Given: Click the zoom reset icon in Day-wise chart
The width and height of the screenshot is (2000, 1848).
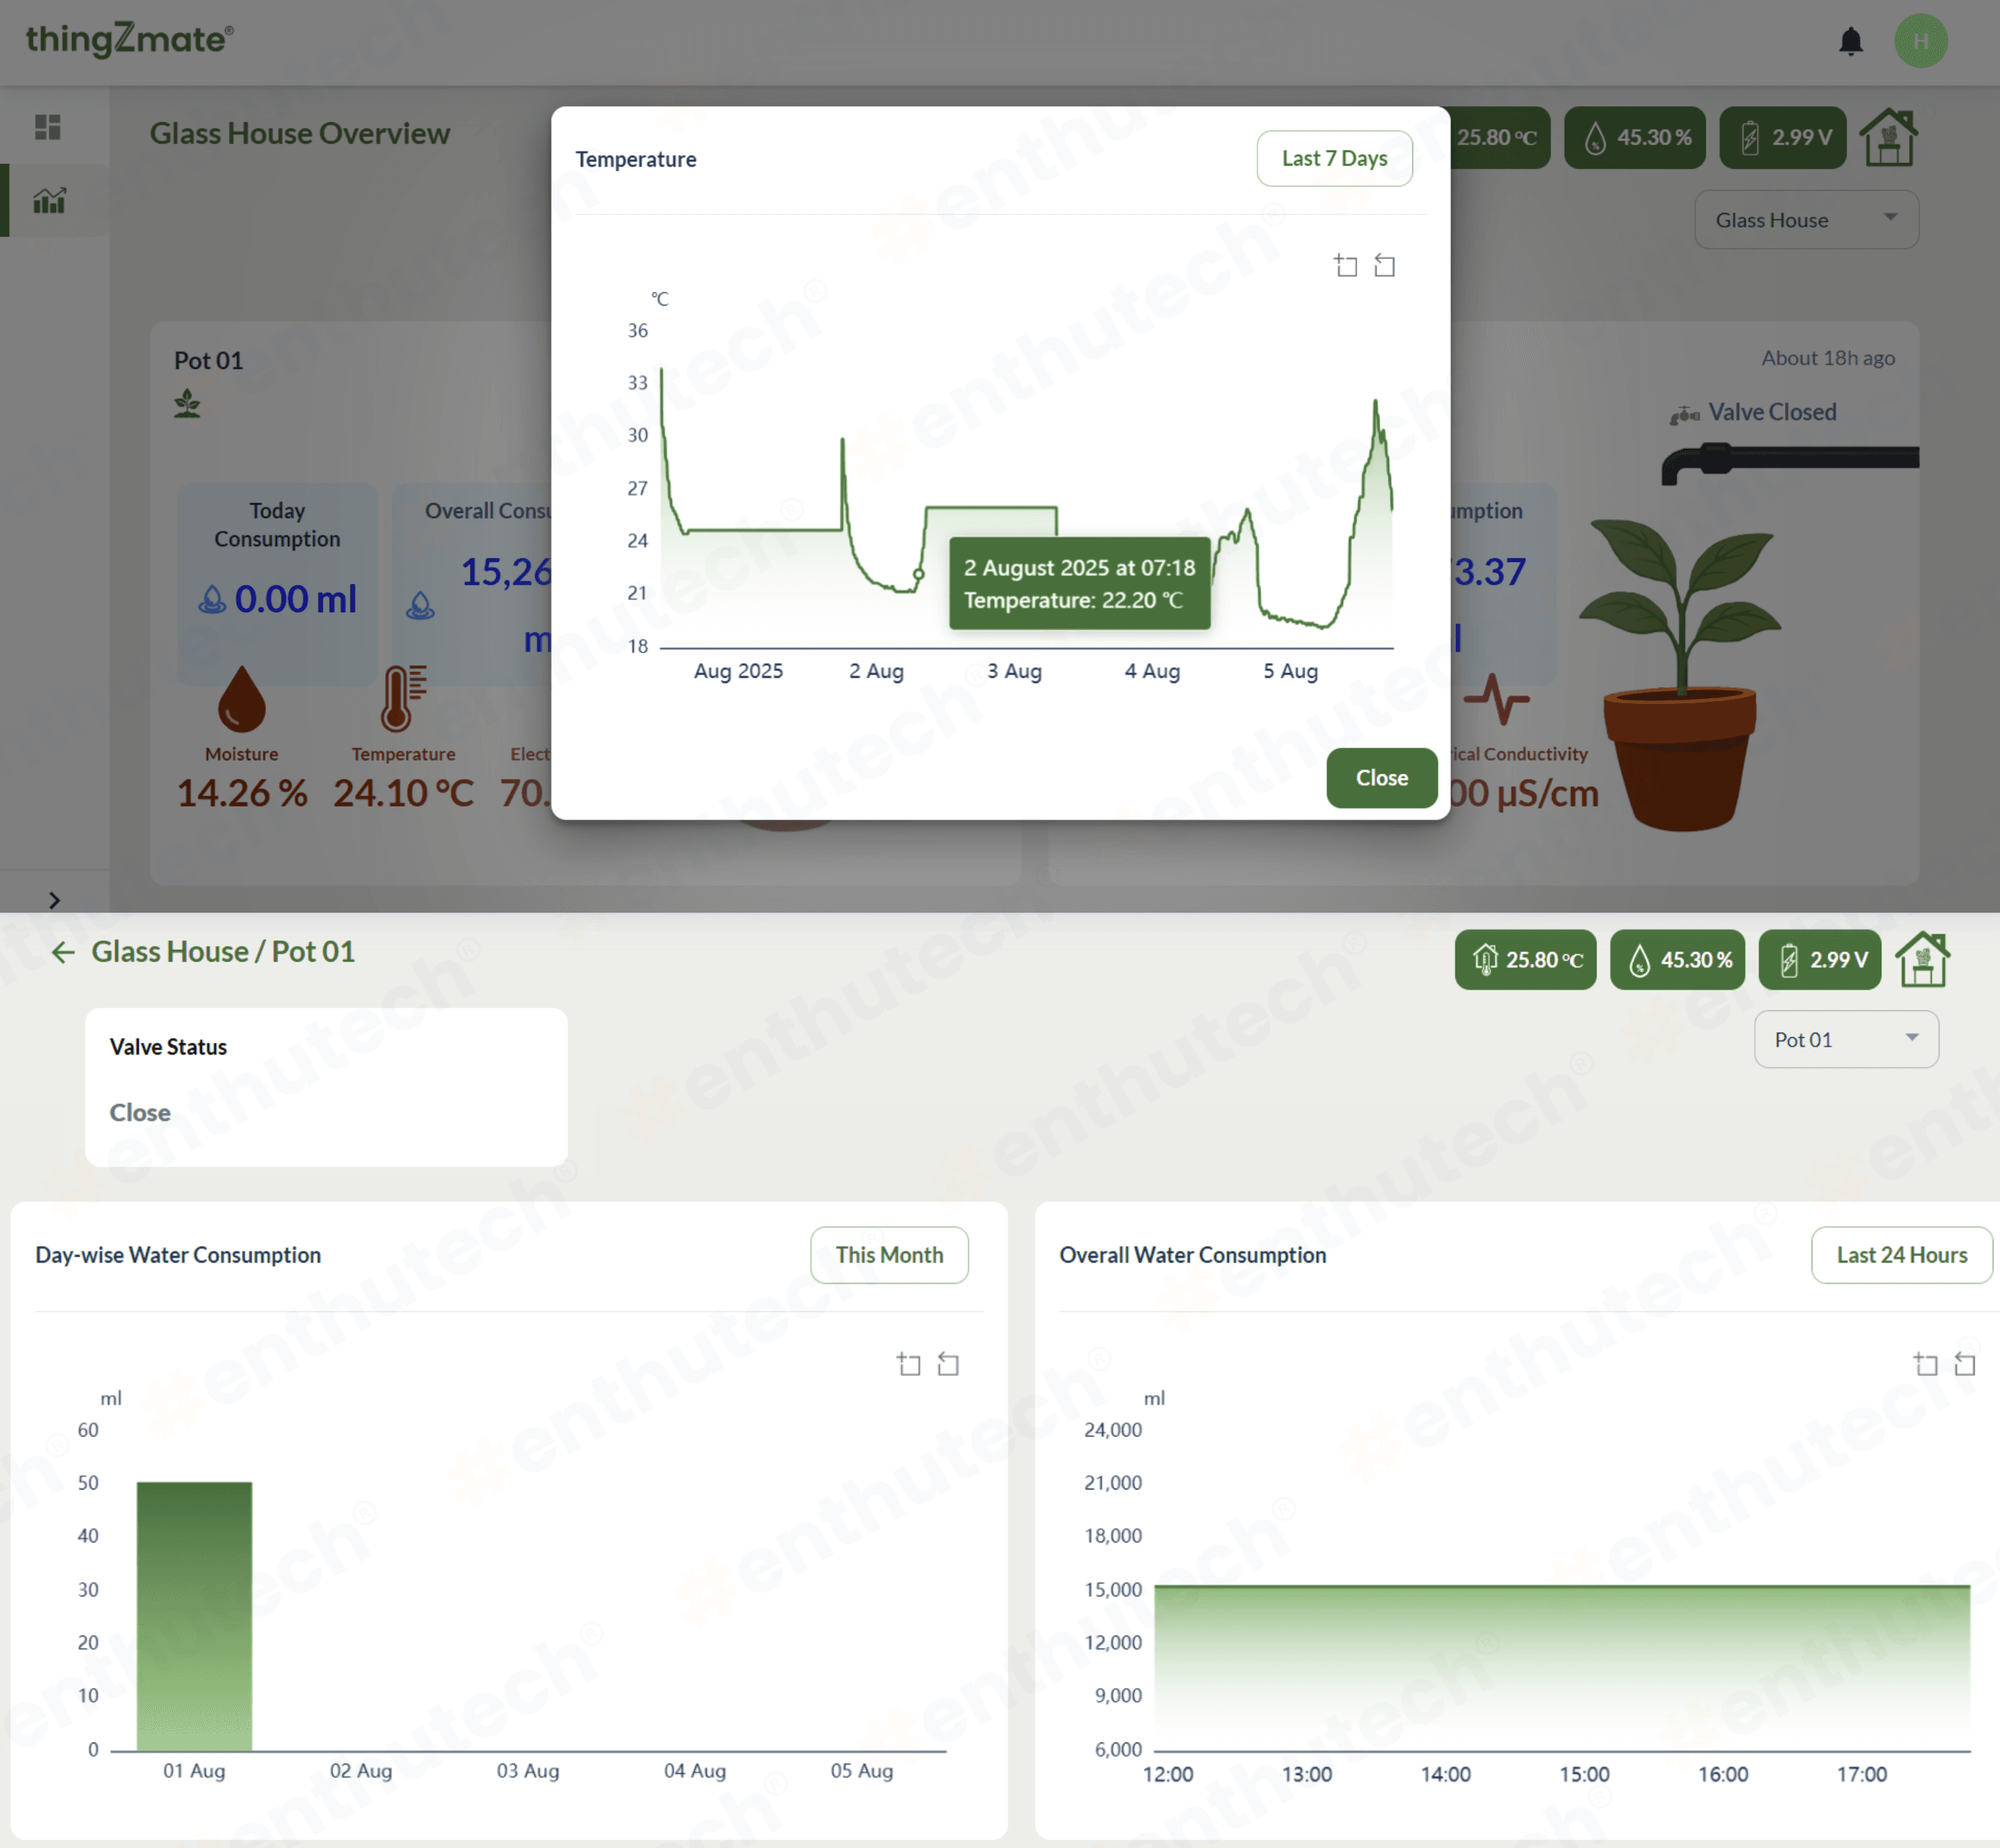Looking at the screenshot, I should [x=948, y=1364].
